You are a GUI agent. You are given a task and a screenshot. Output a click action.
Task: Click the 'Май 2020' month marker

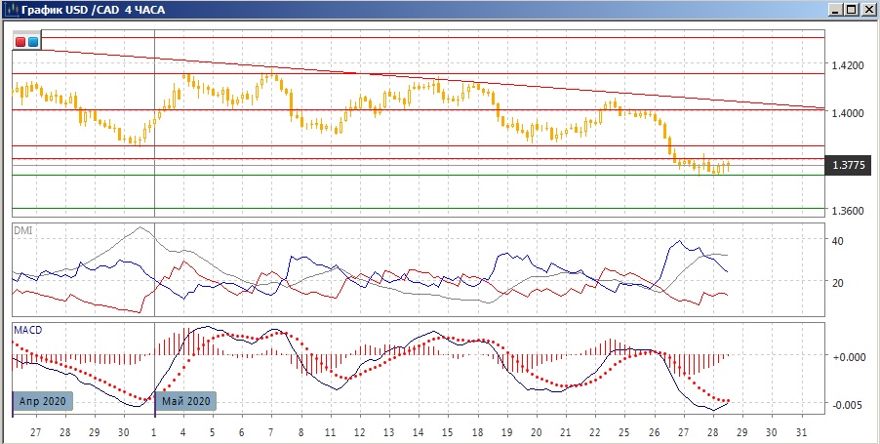pyautogui.click(x=185, y=401)
